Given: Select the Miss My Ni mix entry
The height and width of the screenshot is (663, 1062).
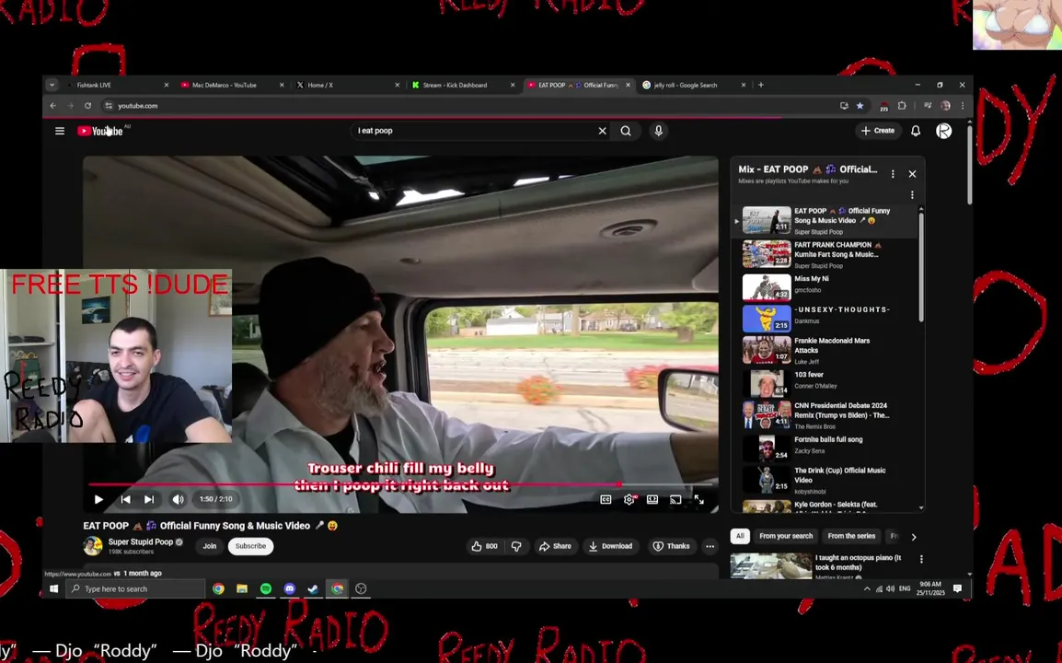Looking at the screenshot, I should [827, 285].
